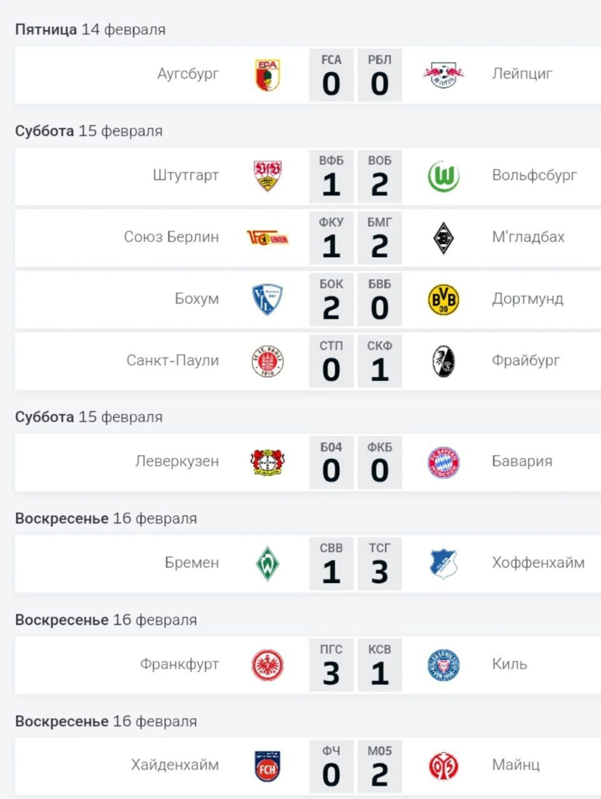Select the Пятница 14 февраля date header

coord(90,30)
